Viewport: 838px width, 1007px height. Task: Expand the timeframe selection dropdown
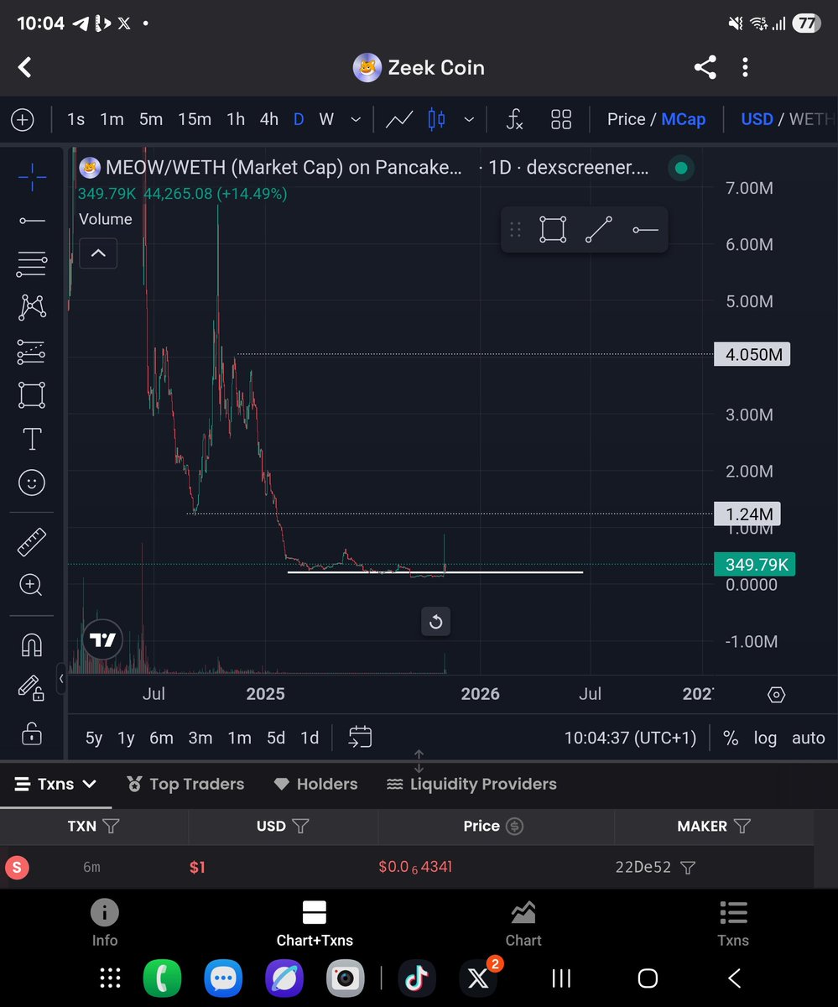pos(356,119)
